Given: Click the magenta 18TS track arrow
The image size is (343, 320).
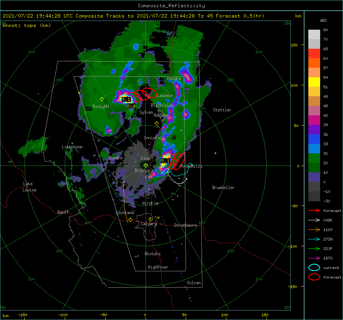Looking at the screenshot, I should coord(314,258).
